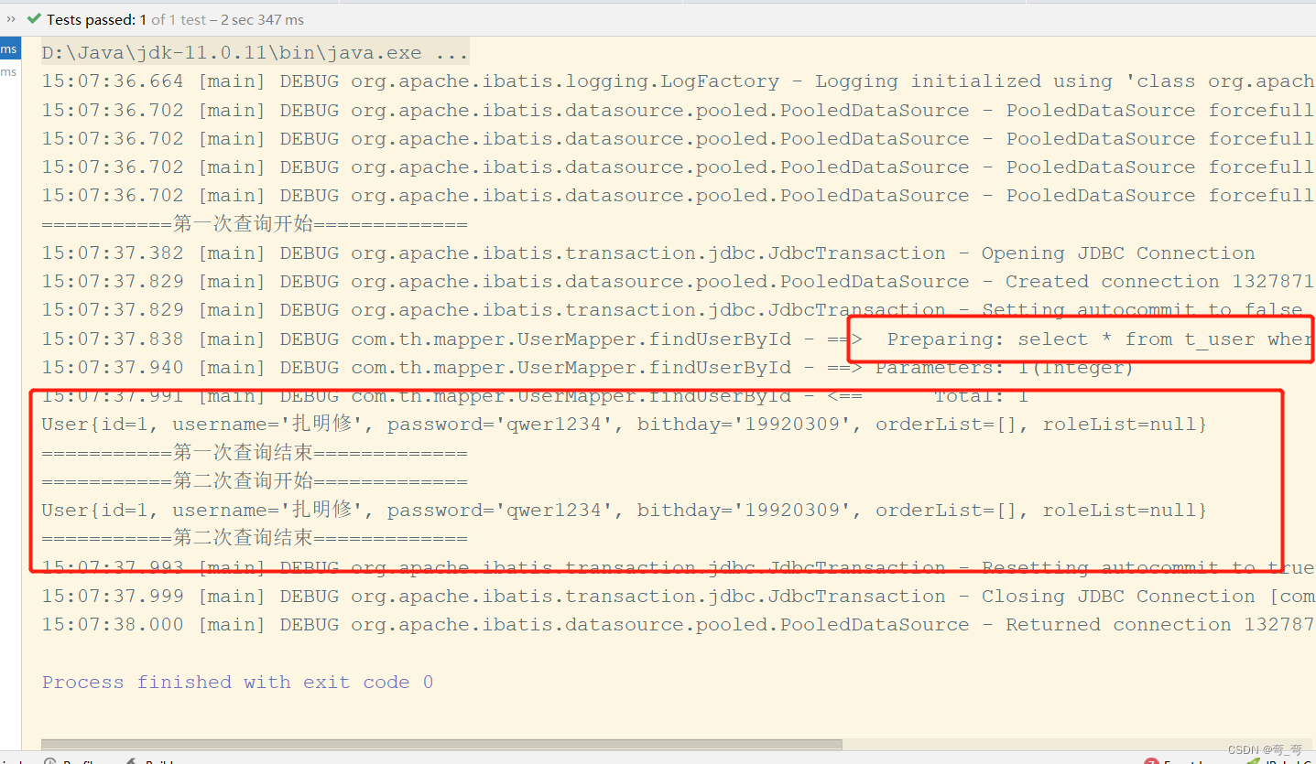The width and height of the screenshot is (1316, 764).
Task: Click the '第二次查询开始' separator line
Action: [255, 481]
